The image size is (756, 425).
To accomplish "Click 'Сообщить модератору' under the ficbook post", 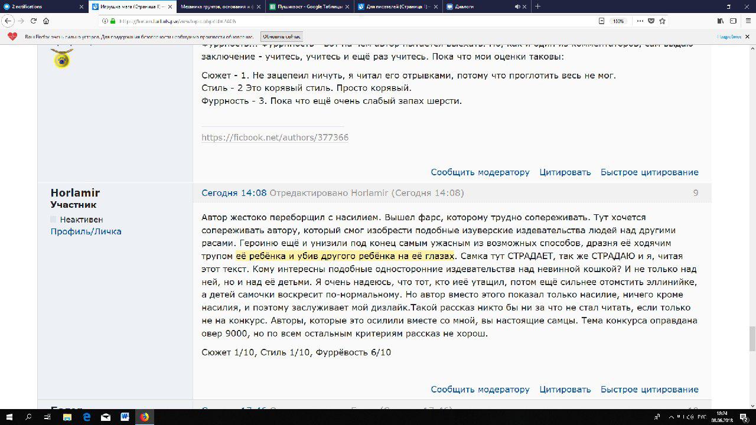I will 480,172.
